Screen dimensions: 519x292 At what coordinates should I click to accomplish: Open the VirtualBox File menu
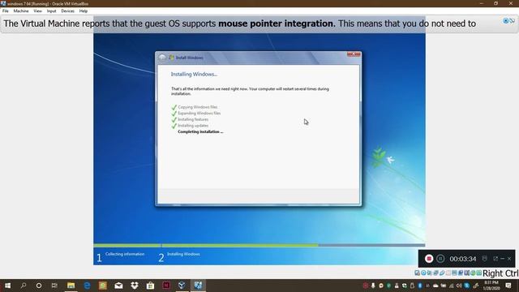tap(6, 11)
